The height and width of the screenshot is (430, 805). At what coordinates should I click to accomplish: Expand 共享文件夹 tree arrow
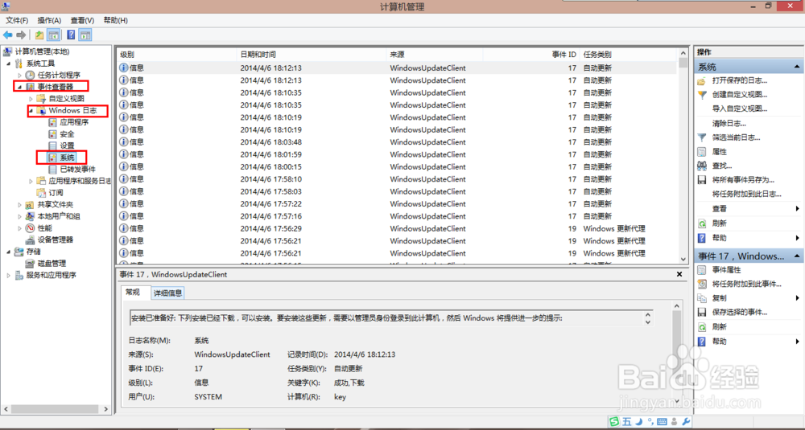coord(19,204)
